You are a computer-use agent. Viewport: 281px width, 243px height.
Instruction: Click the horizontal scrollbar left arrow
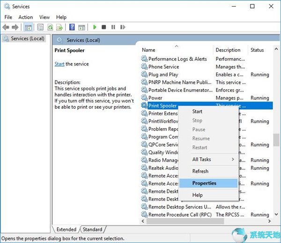point(143,221)
